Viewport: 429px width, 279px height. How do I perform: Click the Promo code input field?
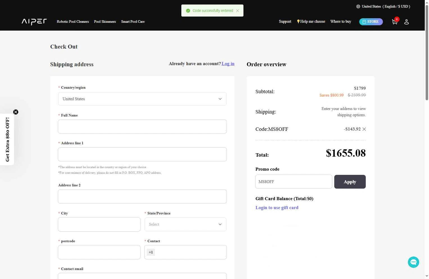(x=294, y=182)
